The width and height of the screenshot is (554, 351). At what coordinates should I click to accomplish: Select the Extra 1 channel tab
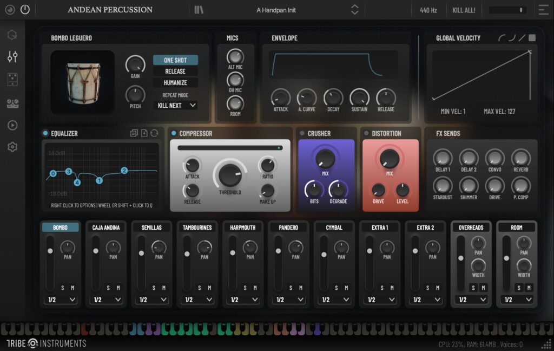click(x=380, y=227)
